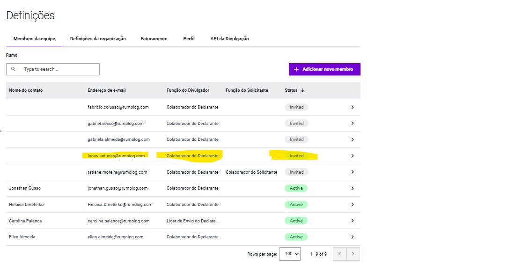Open the Membros da equipe tab
Screen dimensions: 530x265
[x=34, y=39]
